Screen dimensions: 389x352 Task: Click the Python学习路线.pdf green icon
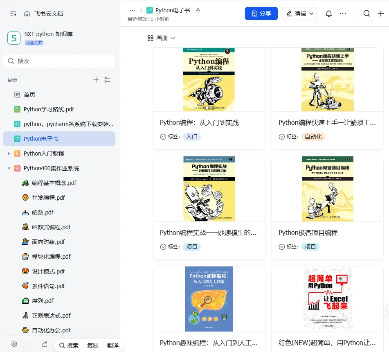click(x=17, y=109)
